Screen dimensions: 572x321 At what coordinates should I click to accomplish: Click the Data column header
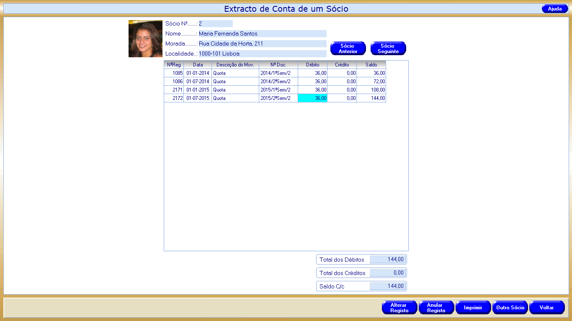pos(198,65)
